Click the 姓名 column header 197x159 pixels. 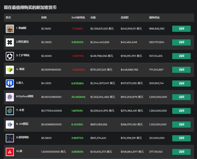coord(8,18)
